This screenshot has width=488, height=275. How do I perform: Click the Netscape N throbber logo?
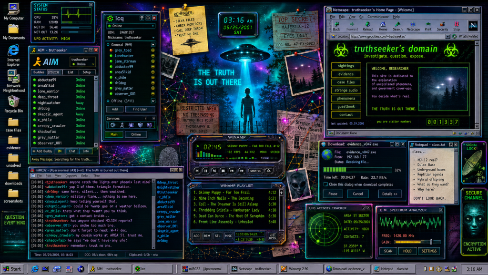coord(473,26)
